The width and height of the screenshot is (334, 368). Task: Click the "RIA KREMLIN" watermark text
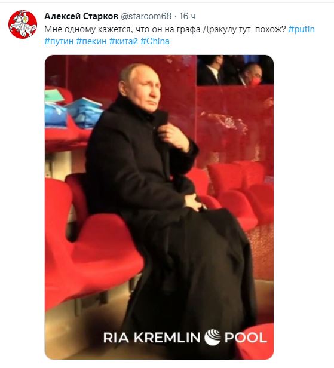[x=152, y=338]
